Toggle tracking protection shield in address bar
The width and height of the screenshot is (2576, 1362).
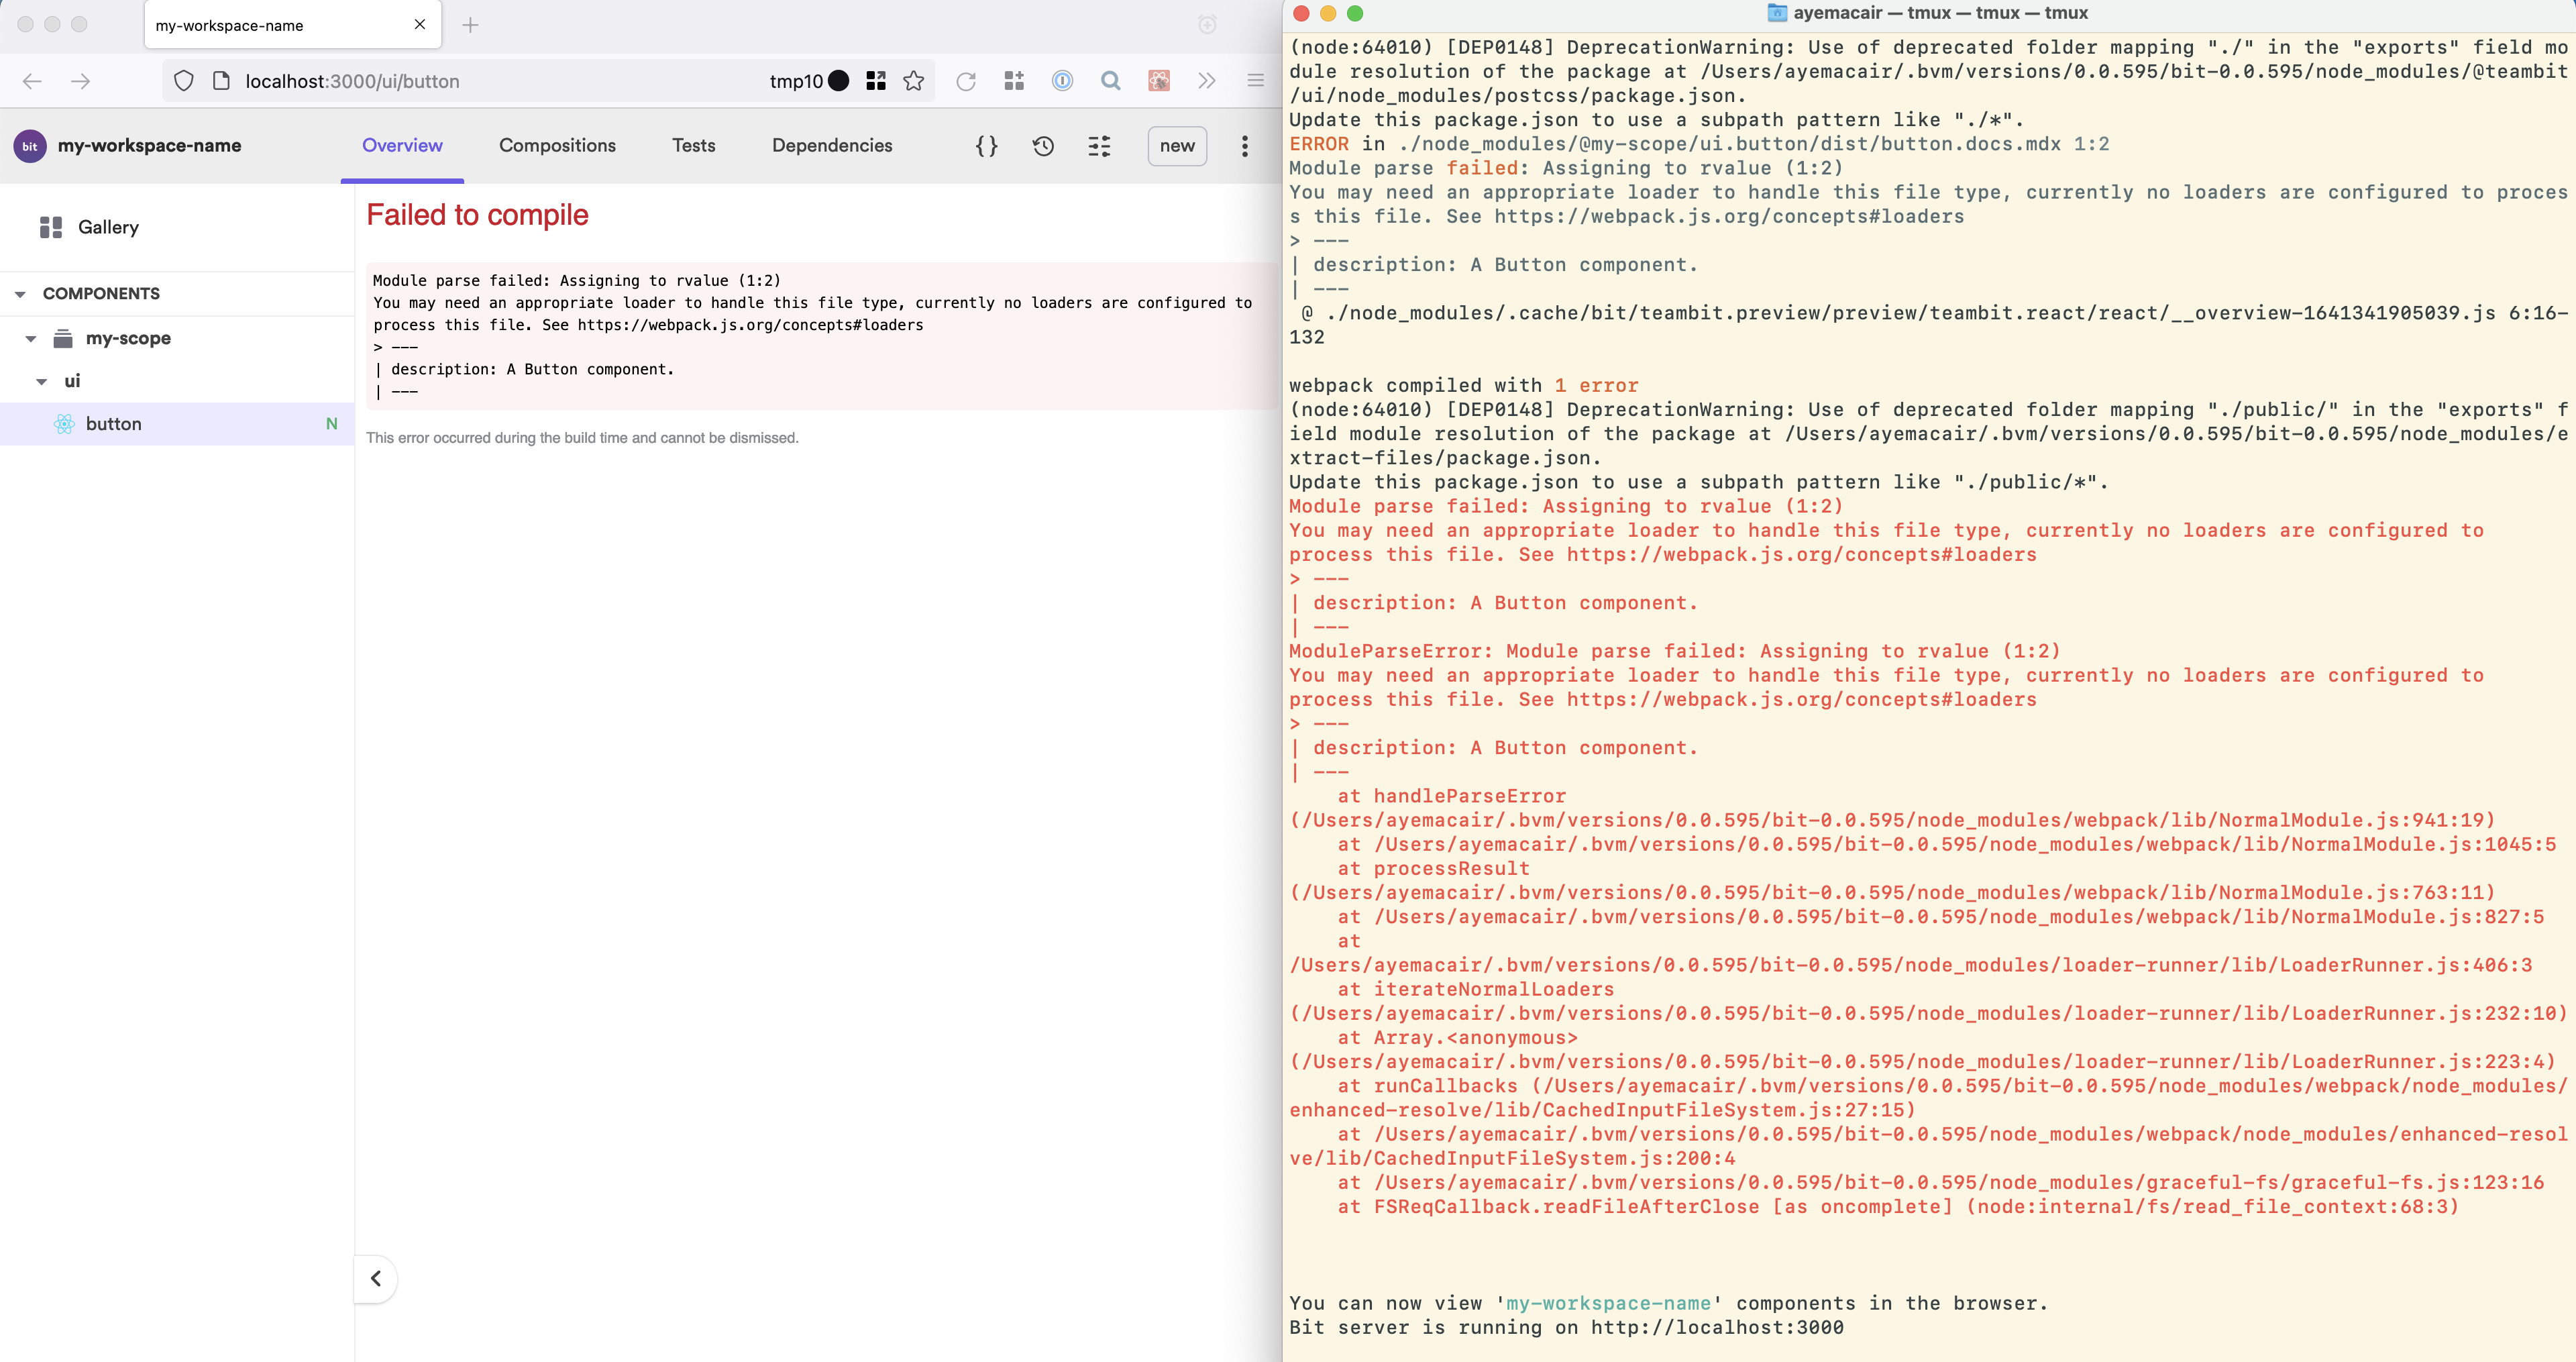pos(183,81)
